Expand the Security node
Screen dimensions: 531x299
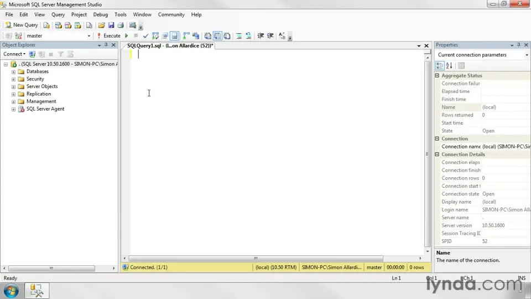(13, 79)
